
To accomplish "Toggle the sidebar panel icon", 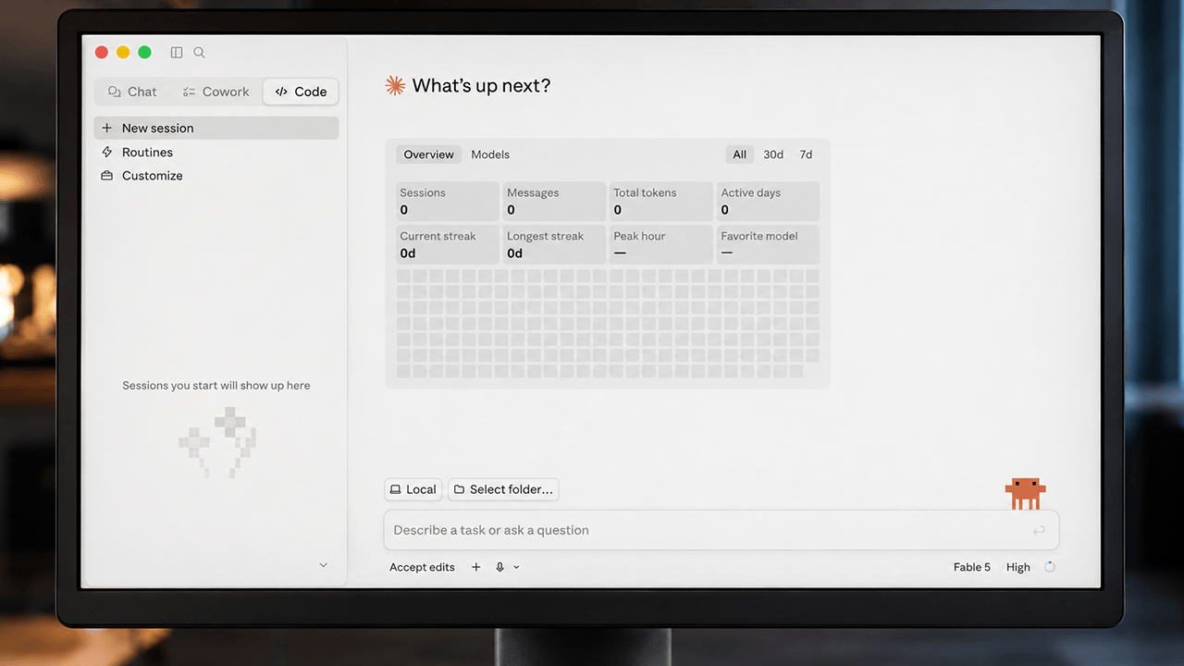I will pos(177,53).
